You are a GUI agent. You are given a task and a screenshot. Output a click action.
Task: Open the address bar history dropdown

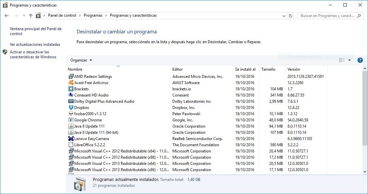284,16
